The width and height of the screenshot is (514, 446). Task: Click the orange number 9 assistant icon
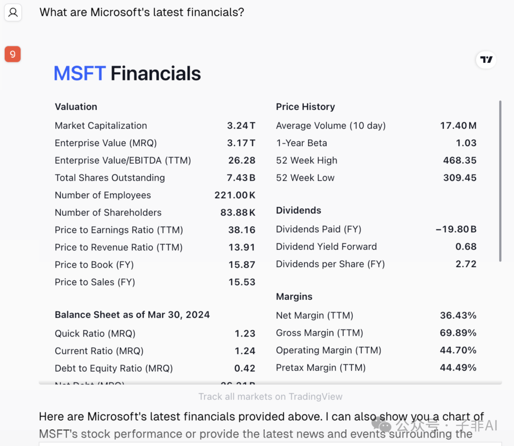tap(13, 54)
